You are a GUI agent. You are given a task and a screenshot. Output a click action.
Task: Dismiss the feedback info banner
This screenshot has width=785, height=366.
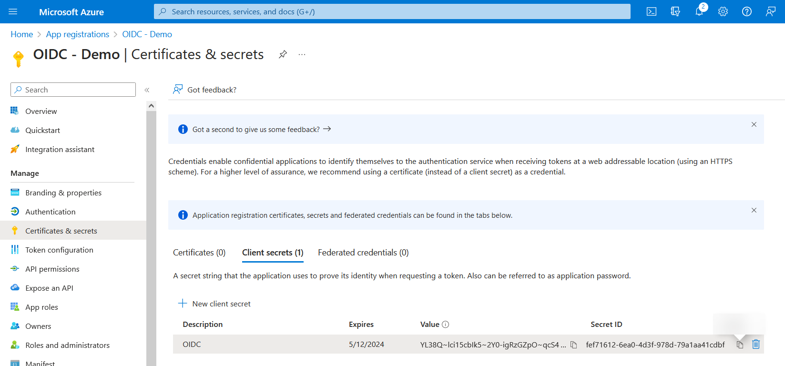[x=754, y=124]
